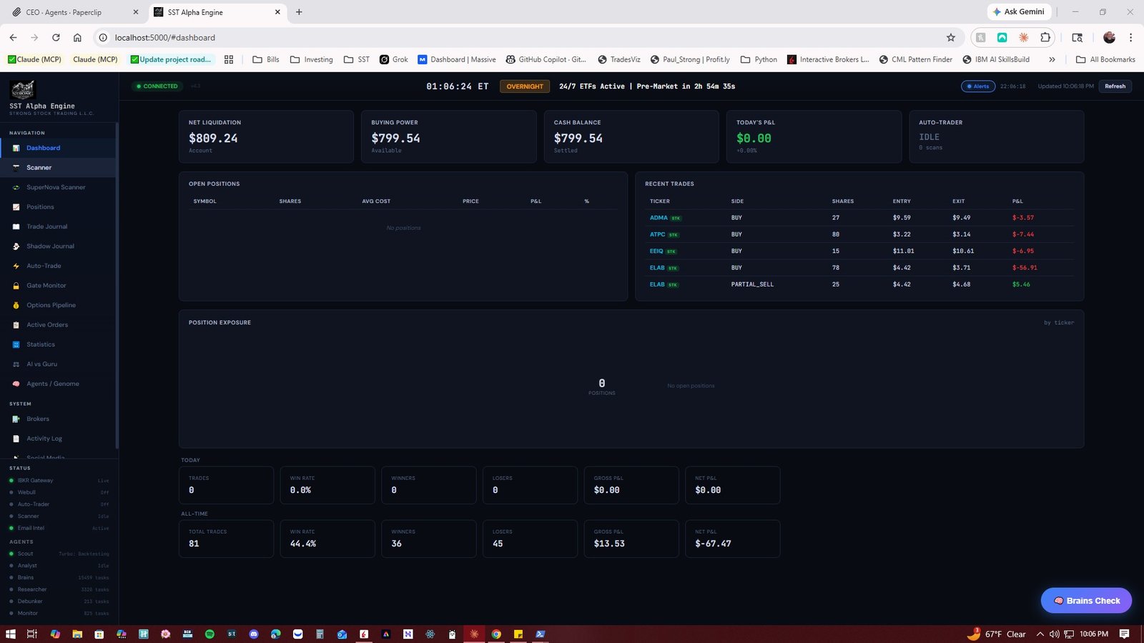Image resolution: width=1144 pixels, height=643 pixels.
Task: Click the browser home icon
Action: coord(77,37)
